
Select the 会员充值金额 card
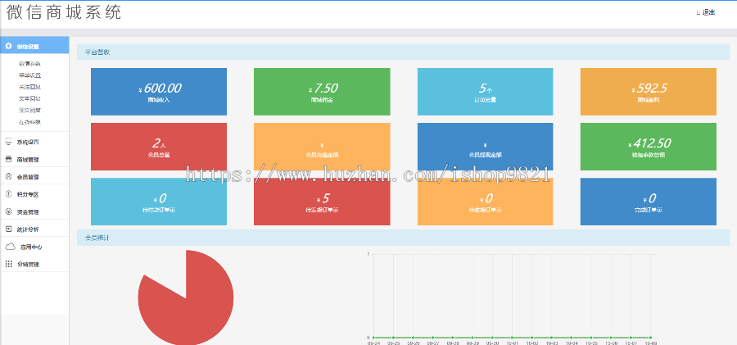(x=322, y=147)
